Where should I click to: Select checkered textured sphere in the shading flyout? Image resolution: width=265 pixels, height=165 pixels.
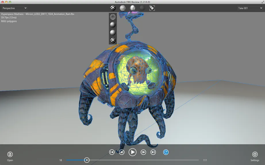point(113,40)
